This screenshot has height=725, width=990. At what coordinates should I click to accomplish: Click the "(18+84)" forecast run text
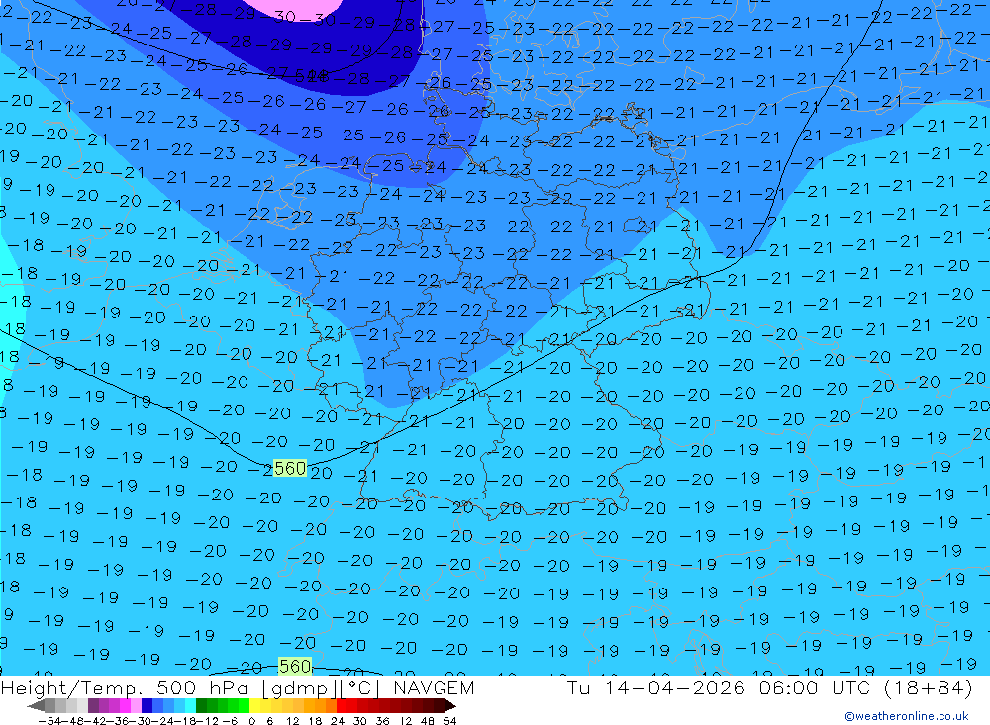pos(929,687)
